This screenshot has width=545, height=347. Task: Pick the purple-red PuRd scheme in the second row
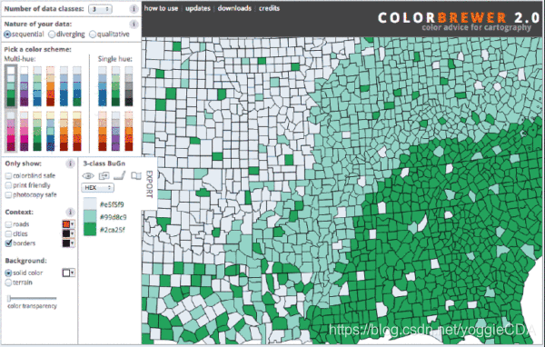11,131
